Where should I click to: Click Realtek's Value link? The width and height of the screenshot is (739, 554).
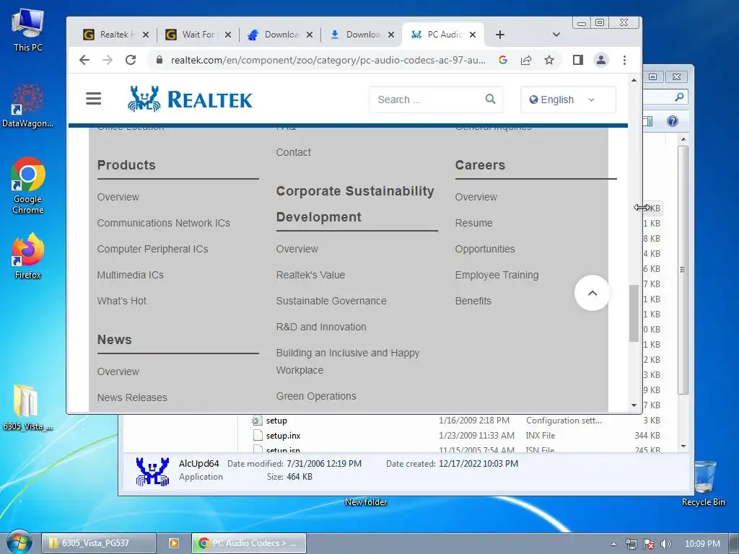click(x=310, y=275)
